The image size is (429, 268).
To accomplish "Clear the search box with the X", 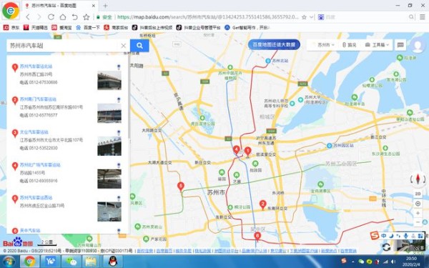I will 124,46.
